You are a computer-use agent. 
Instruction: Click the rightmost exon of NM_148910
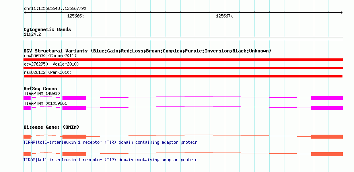point(327,98)
